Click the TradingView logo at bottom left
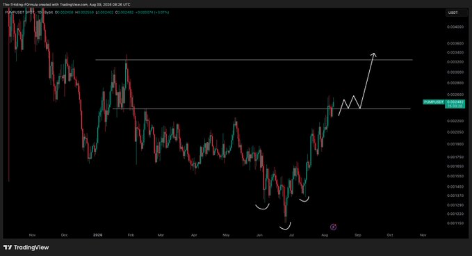The width and height of the screenshot is (472, 256). coord(26,247)
